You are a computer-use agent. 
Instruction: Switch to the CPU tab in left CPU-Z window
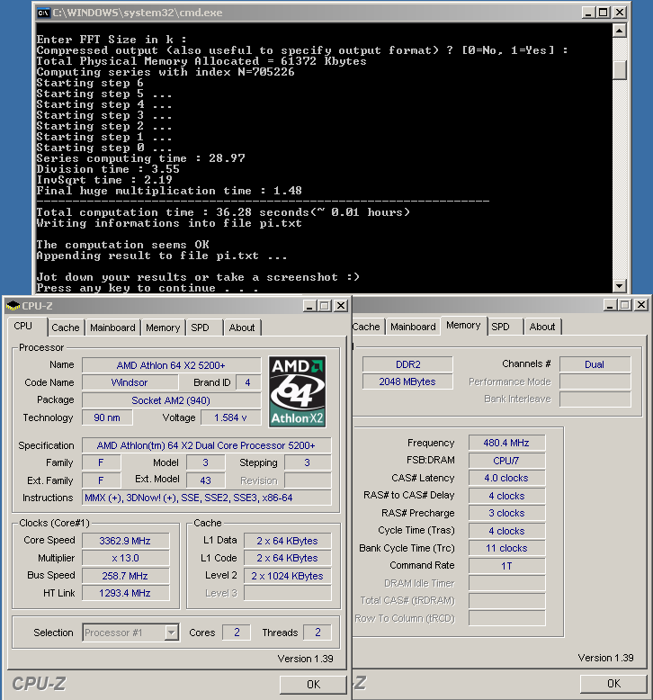click(x=22, y=326)
